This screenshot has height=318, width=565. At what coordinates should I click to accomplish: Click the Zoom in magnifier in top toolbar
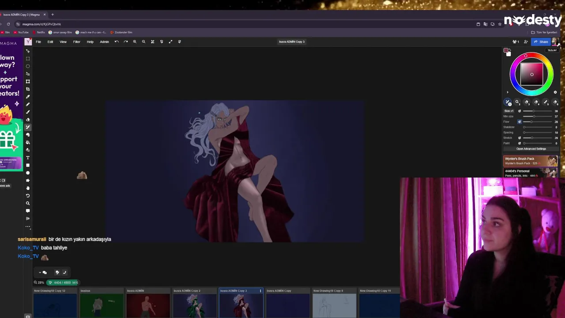click(x=135, y=42)
